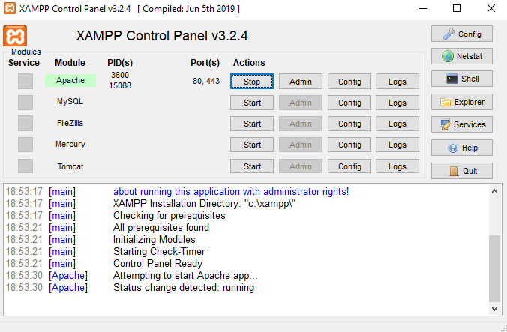
Task: Click the Apache ports '80, 443'
Action: coord(206,81)
